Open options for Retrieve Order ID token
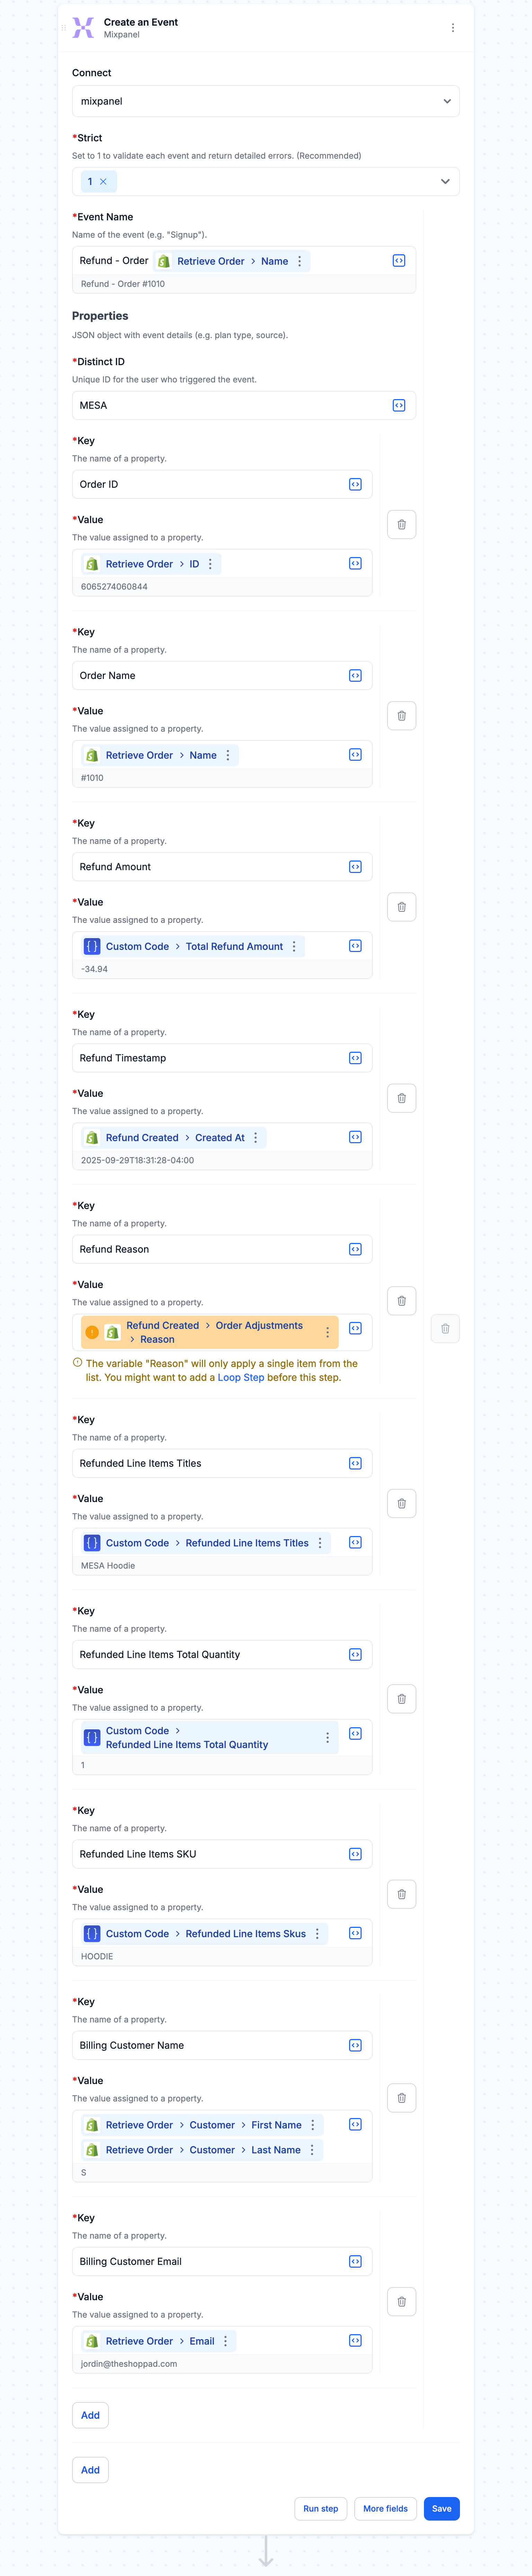The image size is (532, 2576). point(210,564)
